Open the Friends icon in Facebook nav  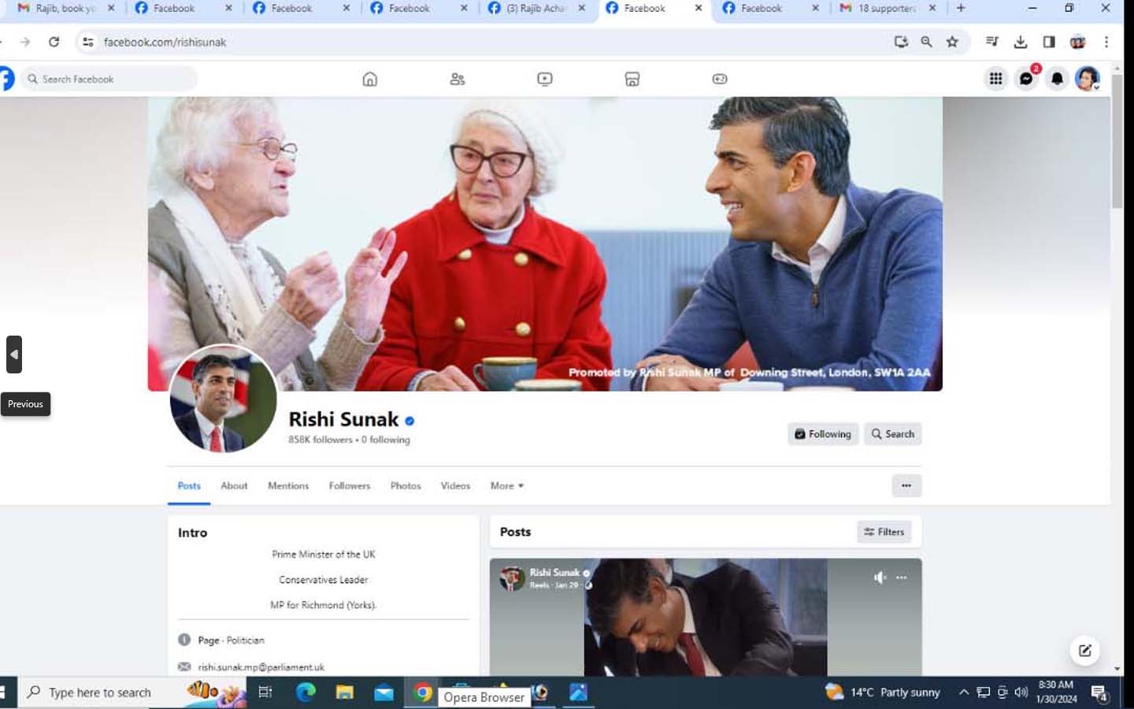(458, 79)
